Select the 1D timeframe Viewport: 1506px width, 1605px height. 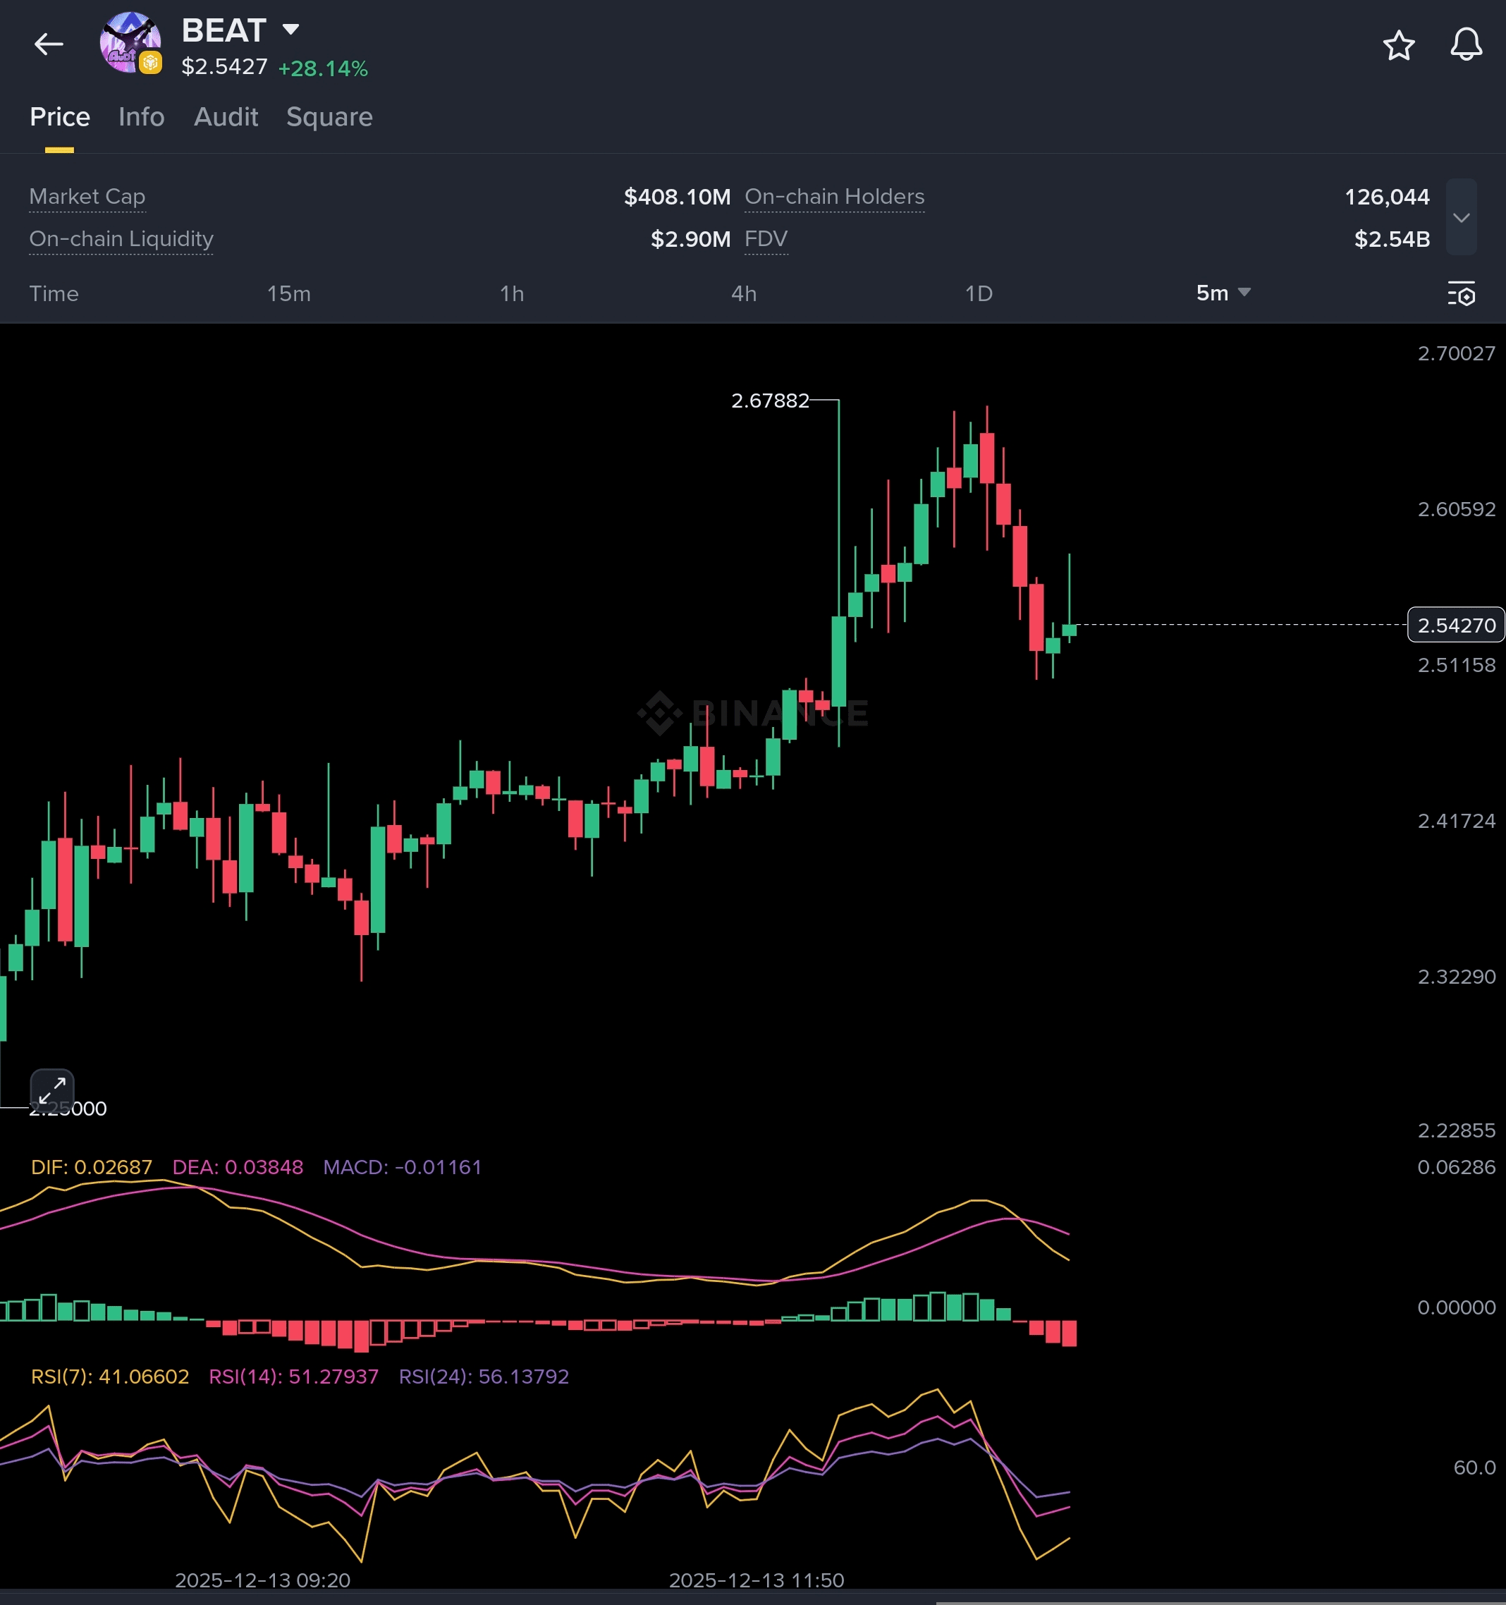978,294
